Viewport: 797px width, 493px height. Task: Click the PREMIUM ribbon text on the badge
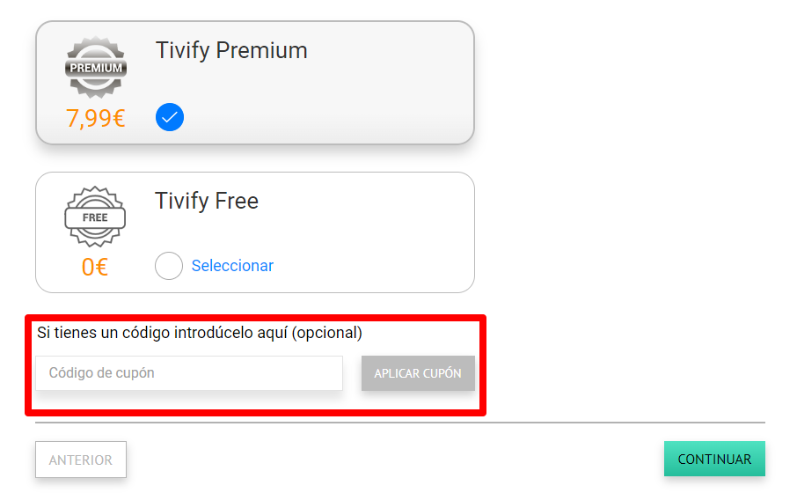[x=95, y=68]
